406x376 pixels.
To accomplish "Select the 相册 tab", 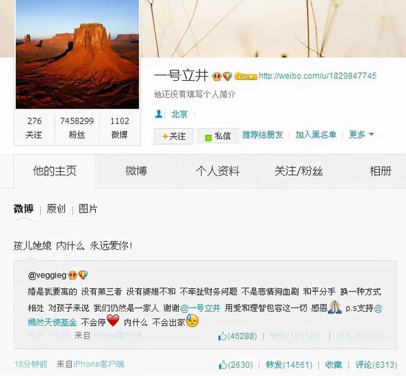I will pyautogui.click(x=380, y=171).
